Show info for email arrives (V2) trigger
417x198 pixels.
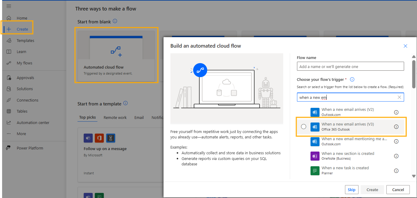click(396, 112)
